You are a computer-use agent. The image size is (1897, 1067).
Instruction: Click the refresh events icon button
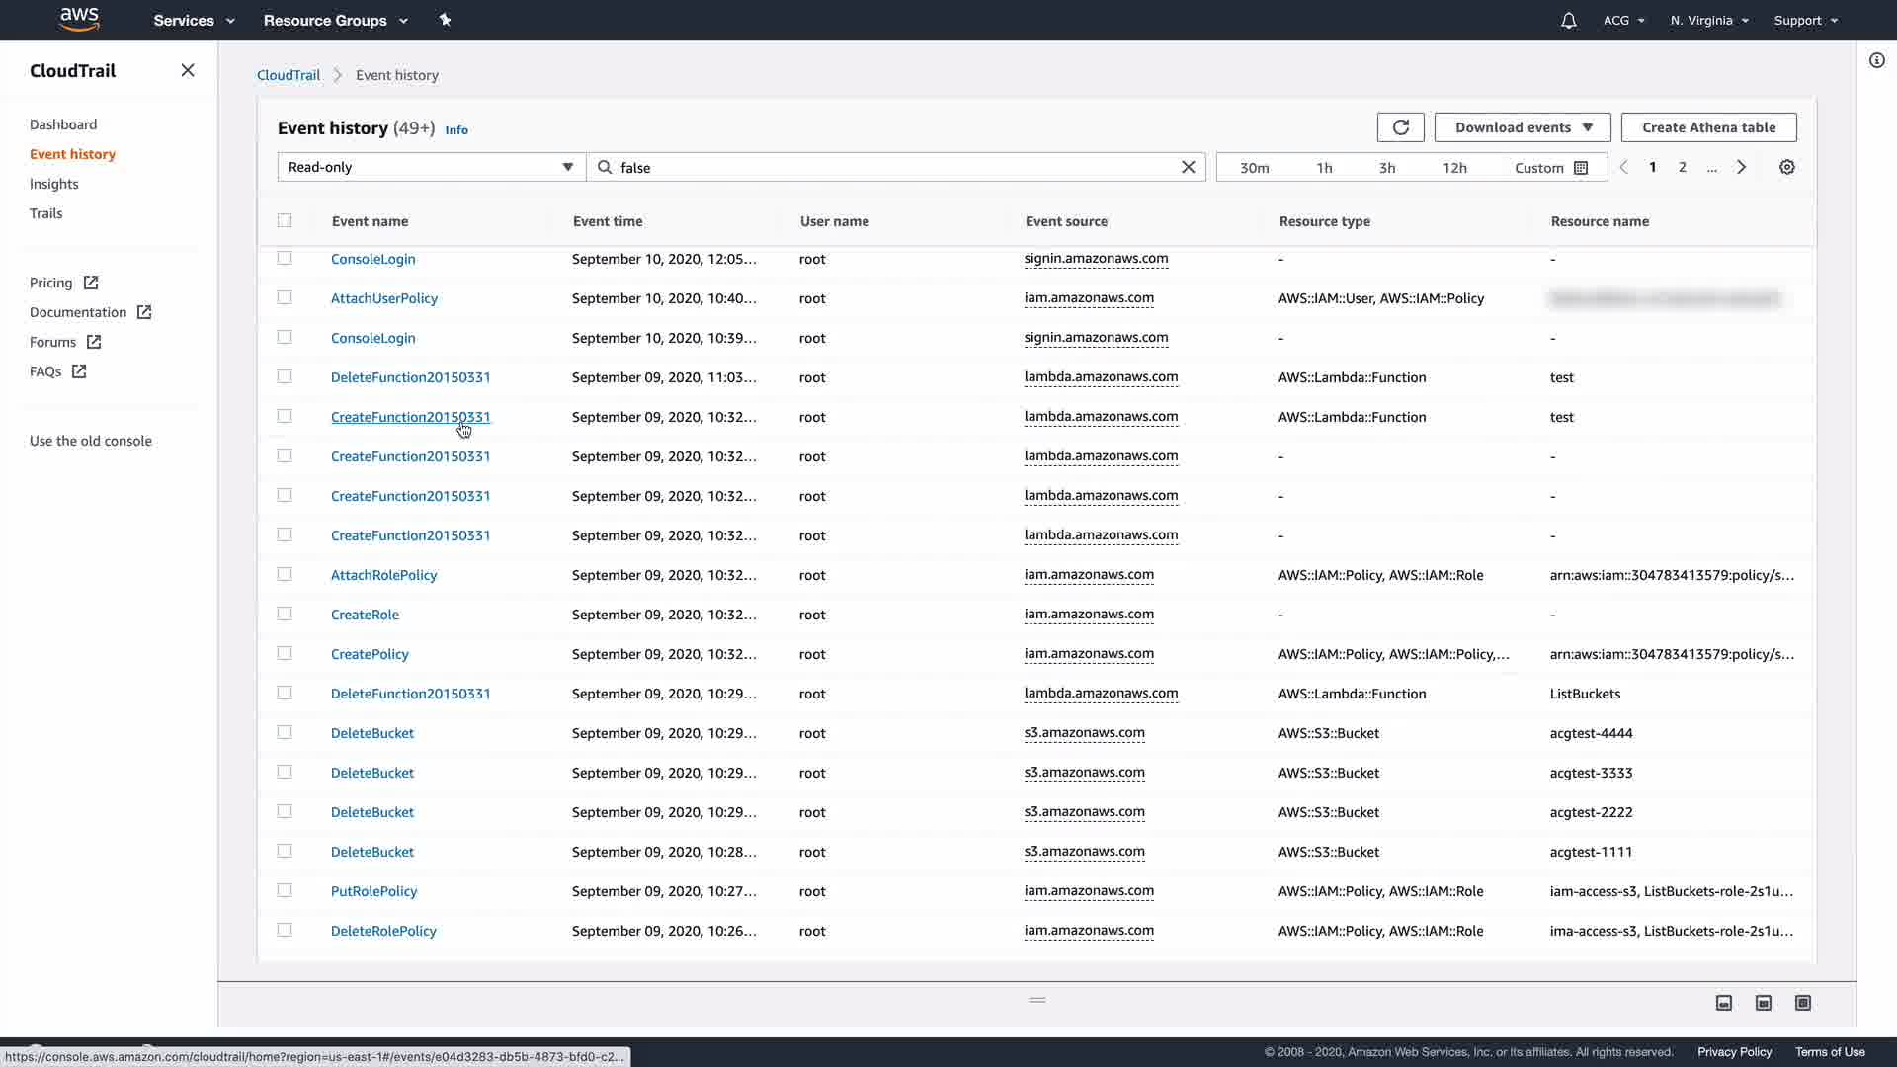click(x=1400, y=127)
